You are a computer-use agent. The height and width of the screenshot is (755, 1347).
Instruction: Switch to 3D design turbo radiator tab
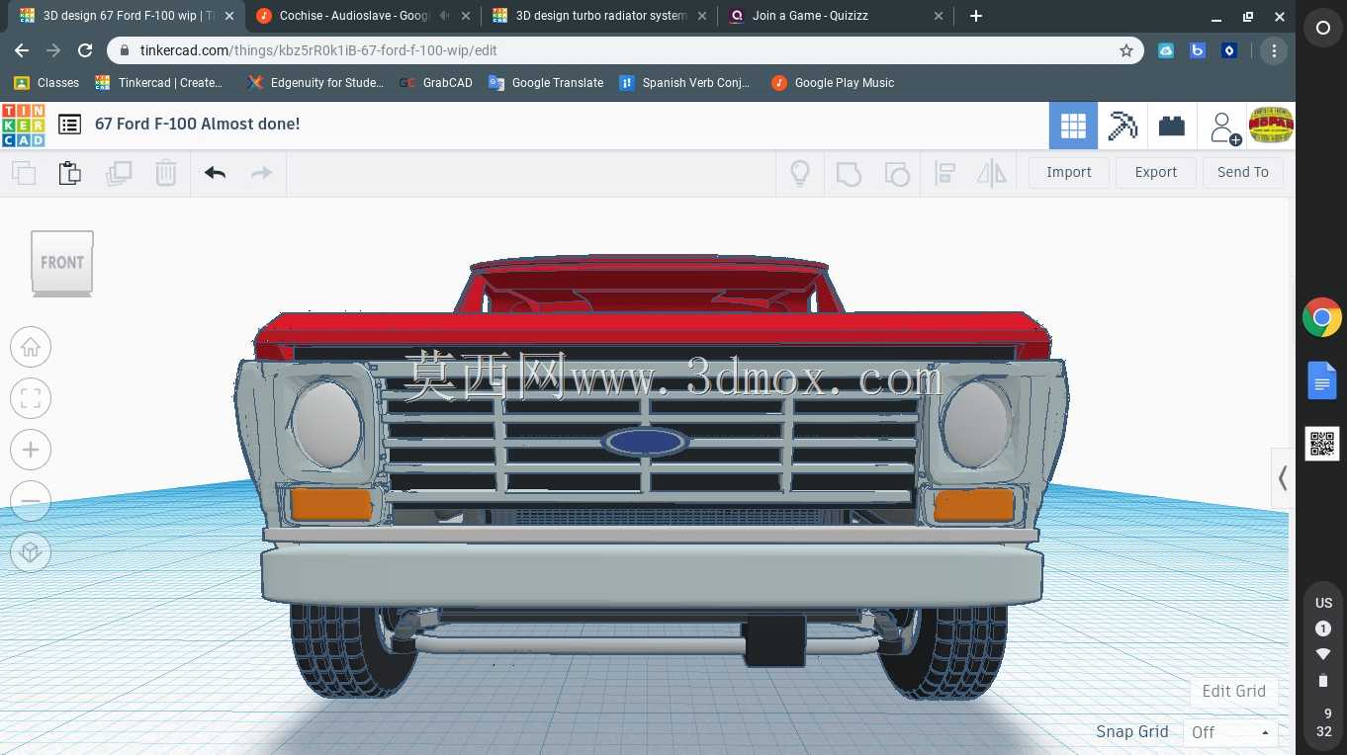(599, 16)
